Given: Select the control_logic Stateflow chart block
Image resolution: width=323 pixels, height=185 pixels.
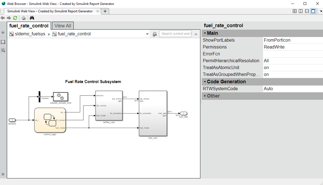Looking at the screenshot, I should coord(50,120).
